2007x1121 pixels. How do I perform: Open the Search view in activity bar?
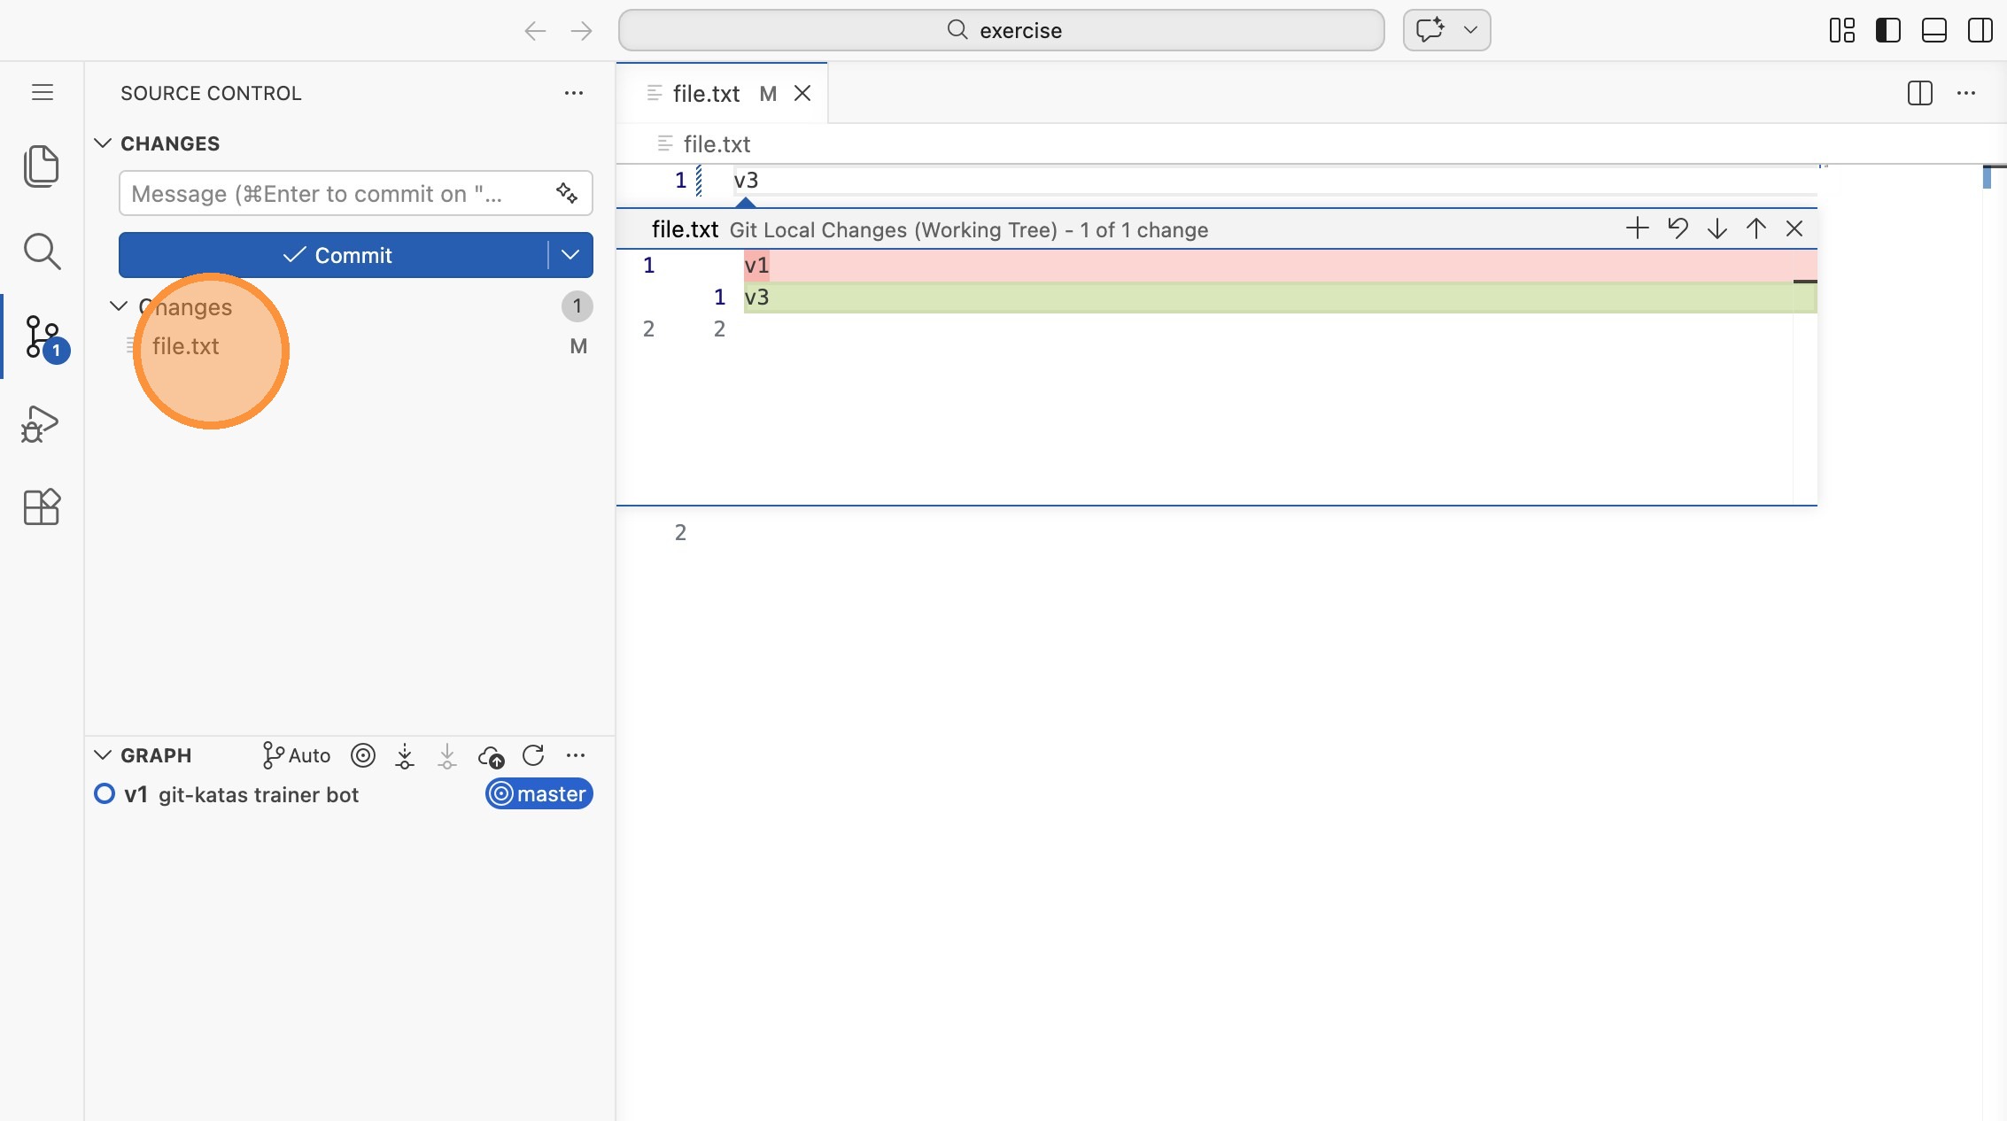click(41, 251)
